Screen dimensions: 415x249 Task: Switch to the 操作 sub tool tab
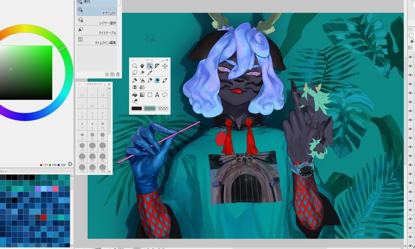97,3
